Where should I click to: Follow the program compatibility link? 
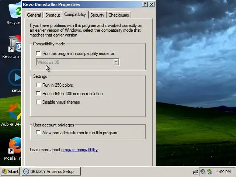[x=80, y=150]
